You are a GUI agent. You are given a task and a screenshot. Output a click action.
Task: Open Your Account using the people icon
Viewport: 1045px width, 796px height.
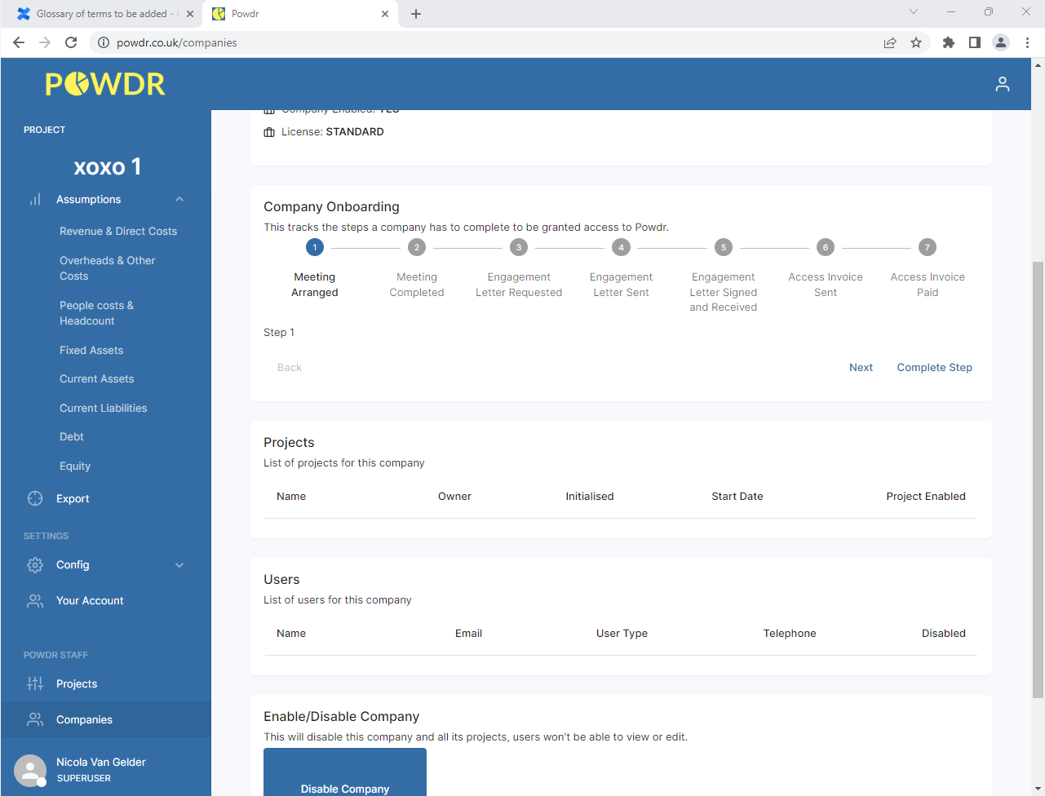35,600
